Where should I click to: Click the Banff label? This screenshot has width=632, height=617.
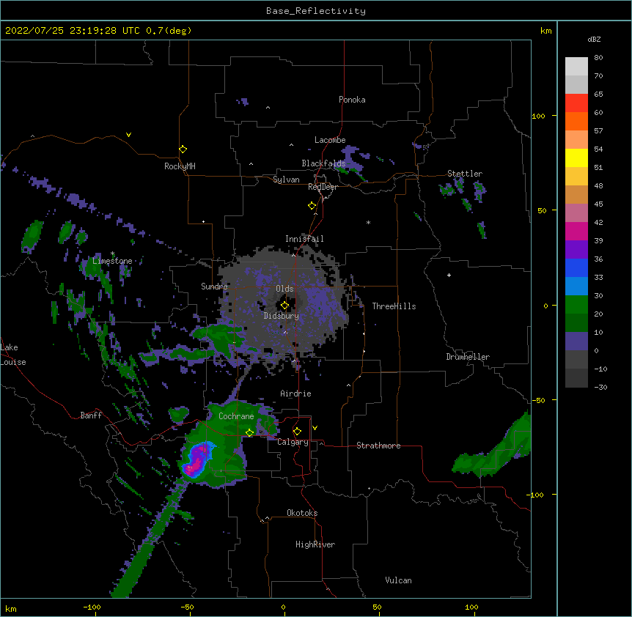click(x=91, y=415)
